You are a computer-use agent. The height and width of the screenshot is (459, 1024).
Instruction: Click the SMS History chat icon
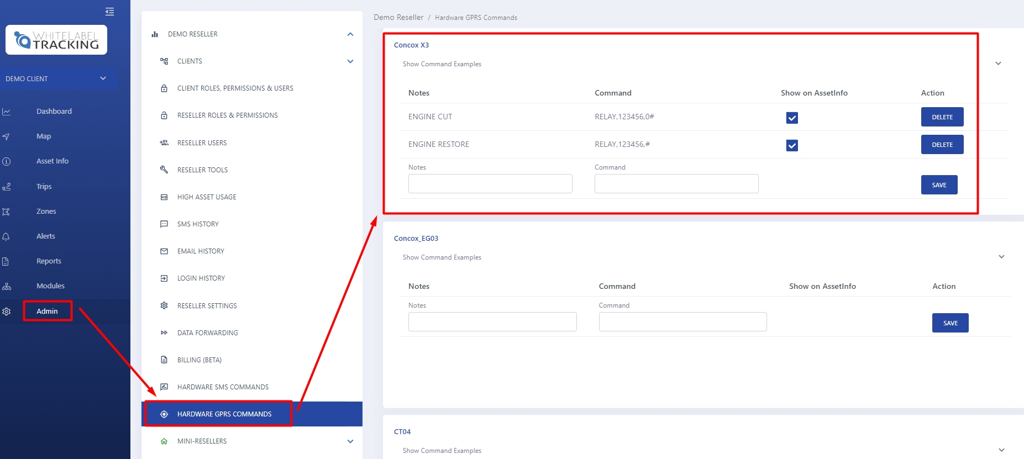point(164,224)
